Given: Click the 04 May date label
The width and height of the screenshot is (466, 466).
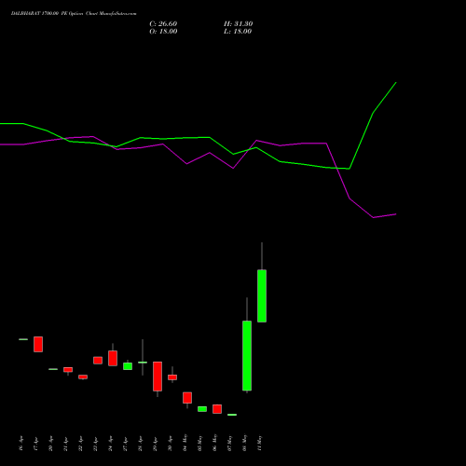Looking at the screenshot, I should click(185, 443).
